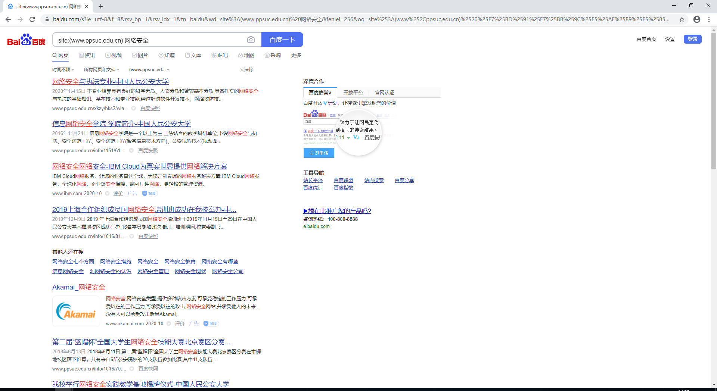Open e.baidu.com link
The height and width of the screenshot is (391, 717).
316,226
